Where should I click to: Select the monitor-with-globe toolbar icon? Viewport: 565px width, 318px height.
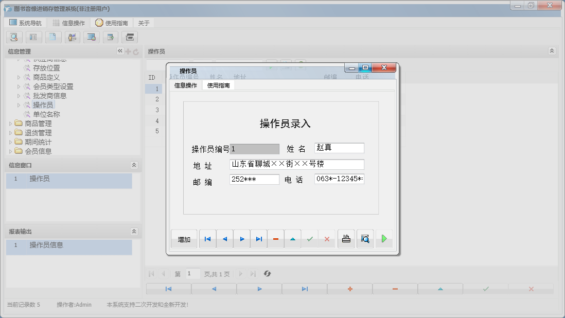(92, 37)
